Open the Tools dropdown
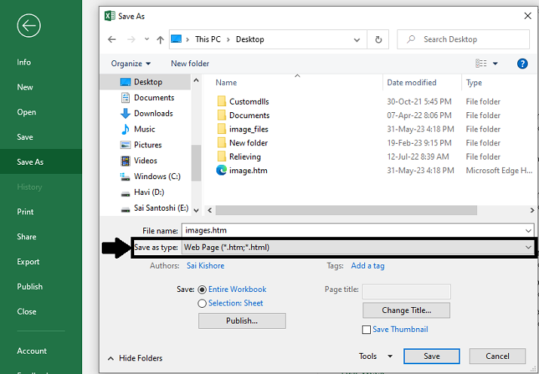This screenshot has height=374, width=539. pos(375,357)
